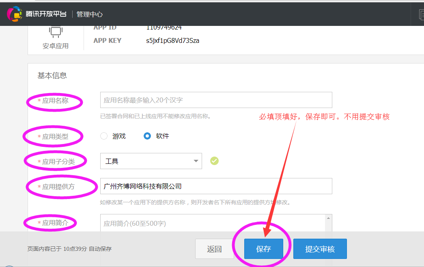424x267 pixels.
Task: Click the Android app icon
Action: tap(55, 32)
